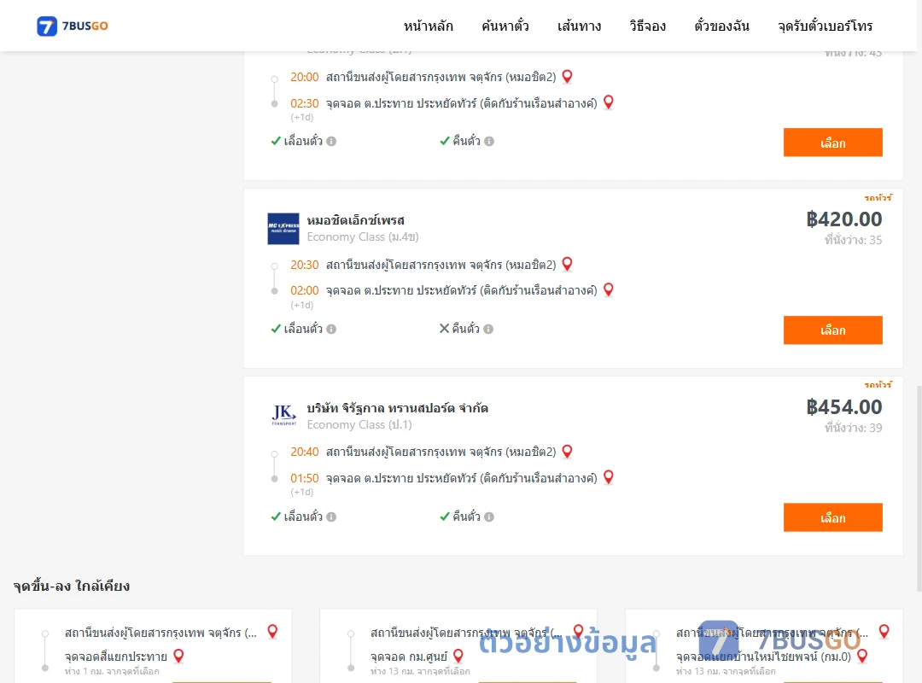Open คืนตั๋ว info icon on 20:00 trip
This screenshot has height=683, width=922.
coord(489,141)
